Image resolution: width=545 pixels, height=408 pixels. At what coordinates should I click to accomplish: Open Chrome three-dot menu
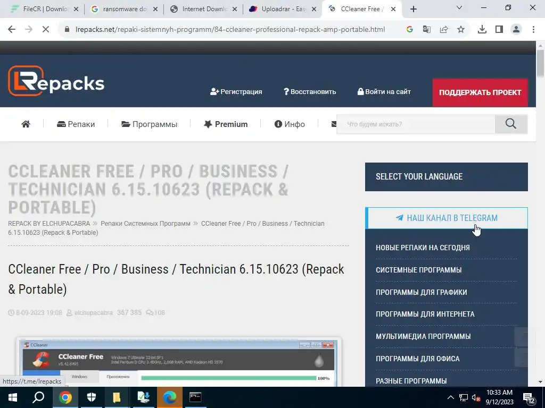tap(533, 30)
